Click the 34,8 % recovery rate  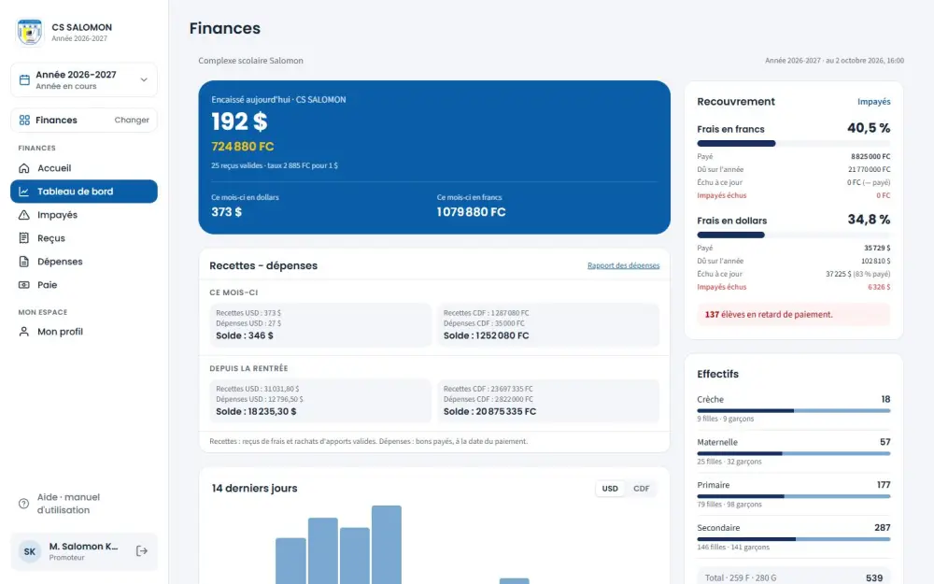pos(869,220)
